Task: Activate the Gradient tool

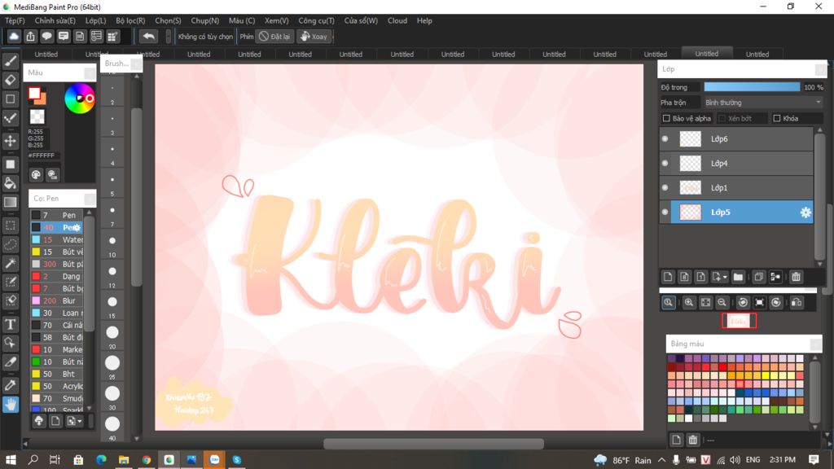Action: click(10, 203)
